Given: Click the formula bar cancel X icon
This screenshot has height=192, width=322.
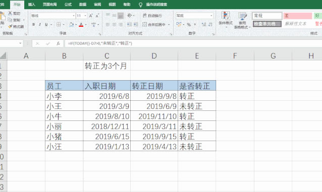Looking at the screenshot, I should pyautogui.click(x=37, y=43).
